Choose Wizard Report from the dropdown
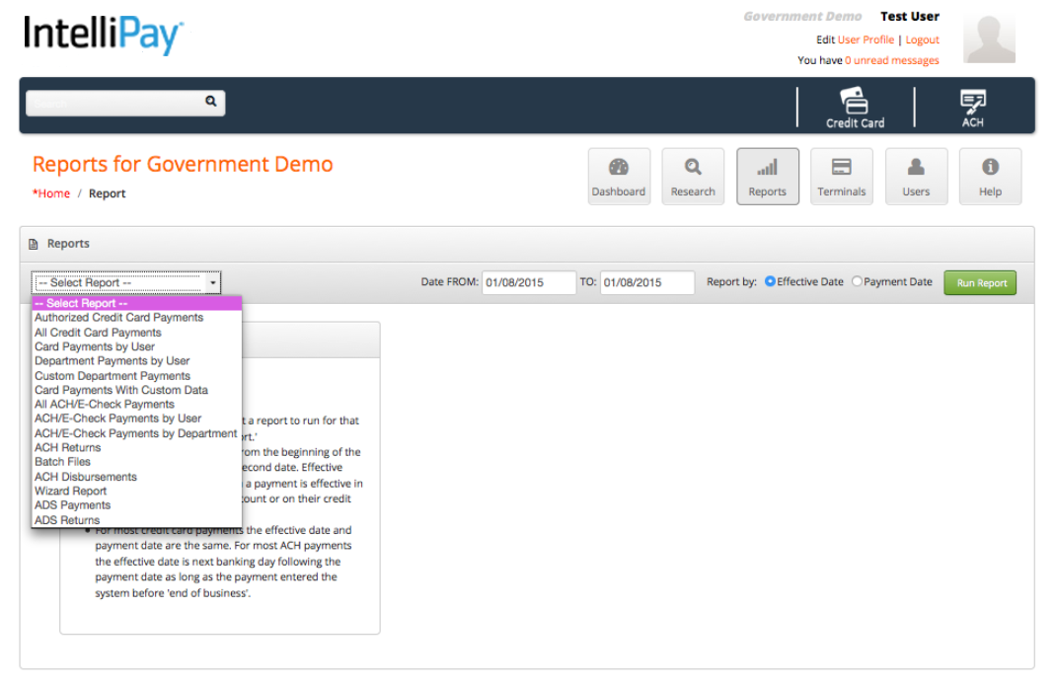 [x=70, y=491]
